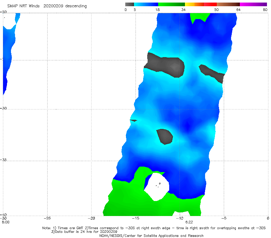Viewport: 271px width, 238px height.
Task: Click the latitude axis label '-35'
Action: tap(3, 160)
